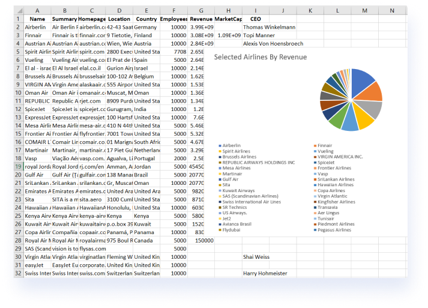Click the Brussels Airlines legend entry
Viewport: 428px width, 308px height.
click(x=238, y=157)
